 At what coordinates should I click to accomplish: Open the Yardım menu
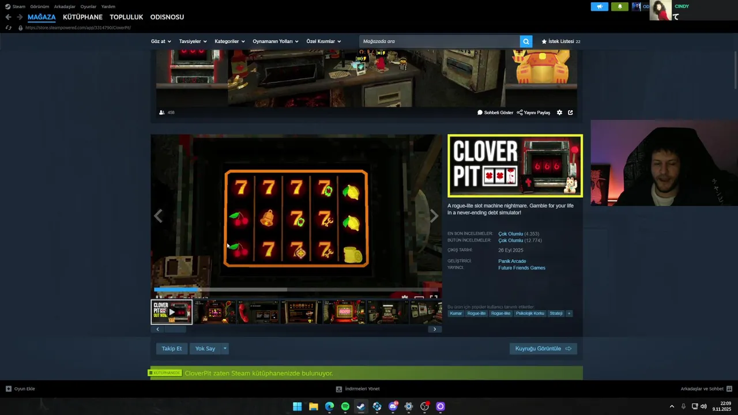click(108, 6)
